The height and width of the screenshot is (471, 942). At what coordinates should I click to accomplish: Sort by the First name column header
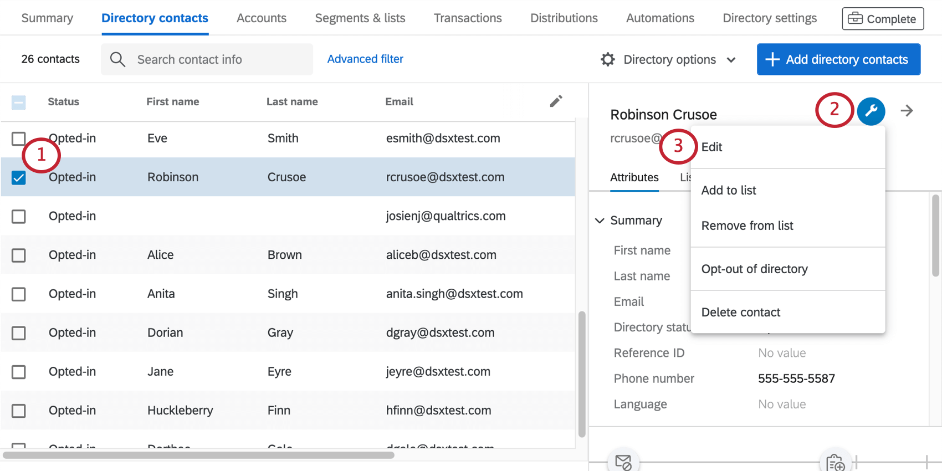pos(172,101)
